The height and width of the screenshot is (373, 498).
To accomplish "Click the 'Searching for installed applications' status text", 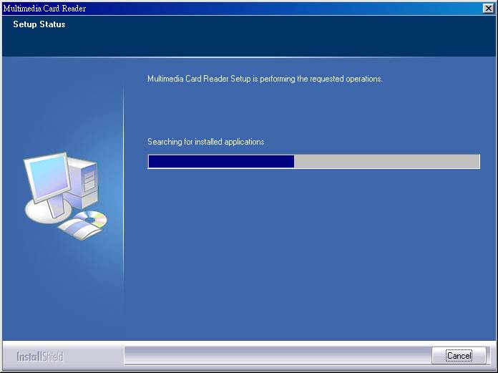I will 205,142.
